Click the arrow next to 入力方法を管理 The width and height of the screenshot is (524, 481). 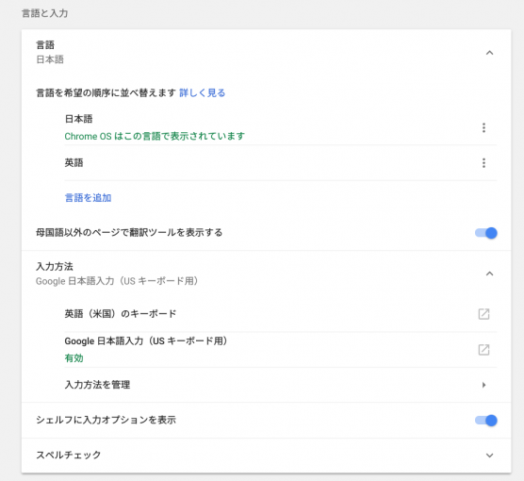(x=483, y=385)
